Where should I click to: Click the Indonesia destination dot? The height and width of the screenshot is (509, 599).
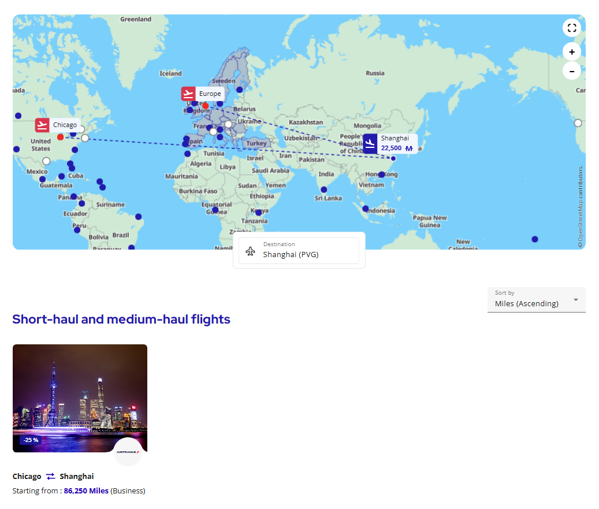[x=366, y=209]
